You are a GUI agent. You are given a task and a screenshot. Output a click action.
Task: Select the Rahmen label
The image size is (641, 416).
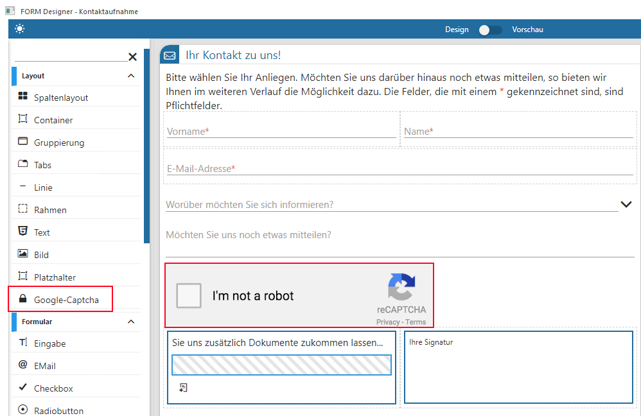click(50, 210)
